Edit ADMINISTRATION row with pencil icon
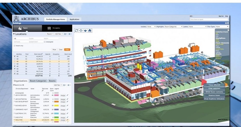 coord(67,99)
